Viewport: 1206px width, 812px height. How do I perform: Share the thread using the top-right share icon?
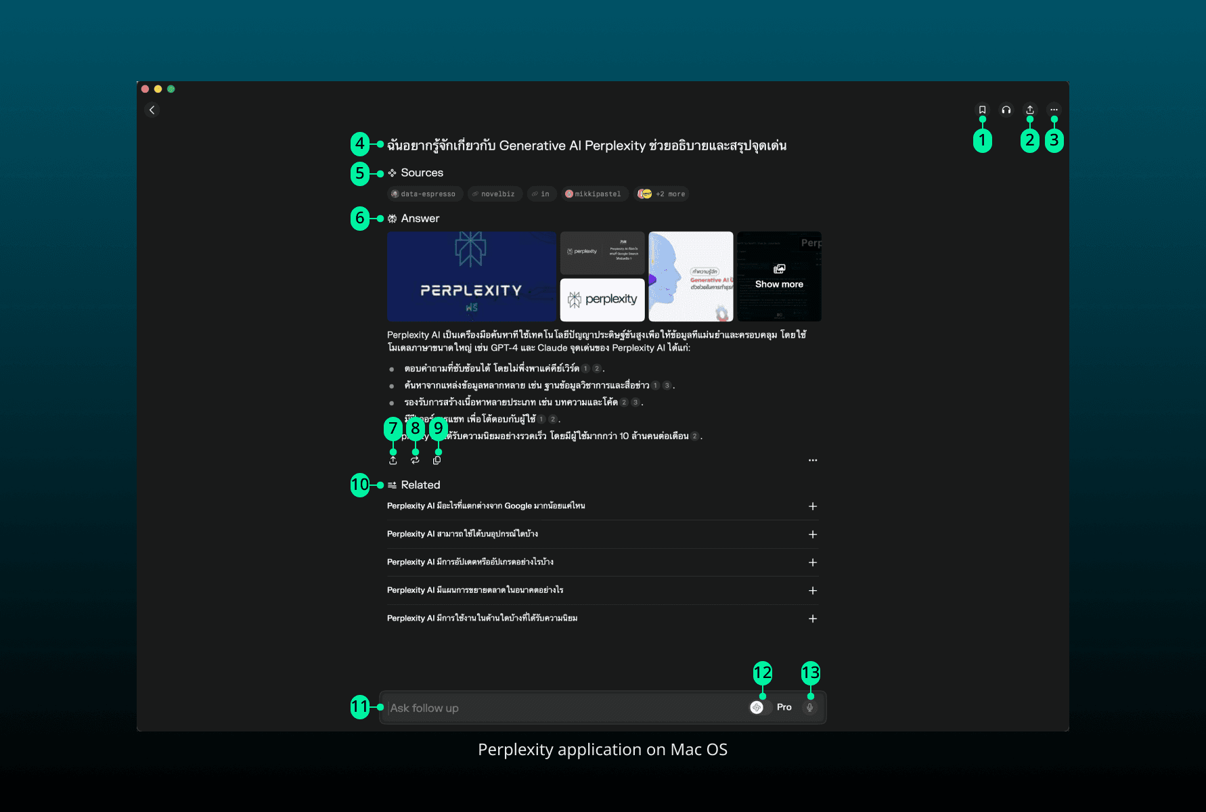point(1030,110)
